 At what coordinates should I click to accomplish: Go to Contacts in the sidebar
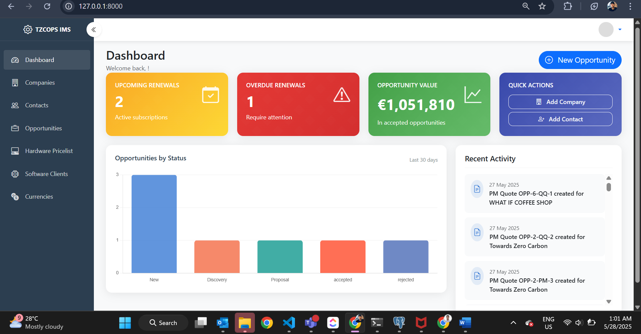[37, 105]
